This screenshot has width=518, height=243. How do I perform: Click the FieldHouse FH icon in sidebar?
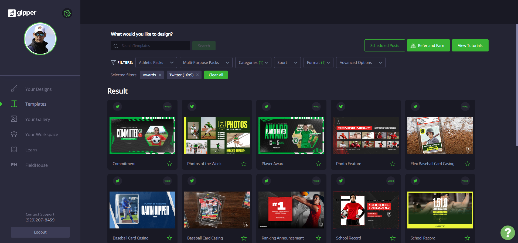click(x=14, y=165)
